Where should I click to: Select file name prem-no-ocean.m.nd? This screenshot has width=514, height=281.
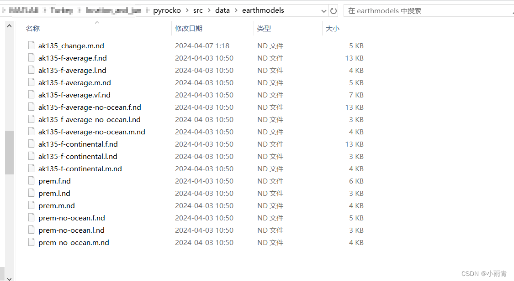(x=74, y=242)
